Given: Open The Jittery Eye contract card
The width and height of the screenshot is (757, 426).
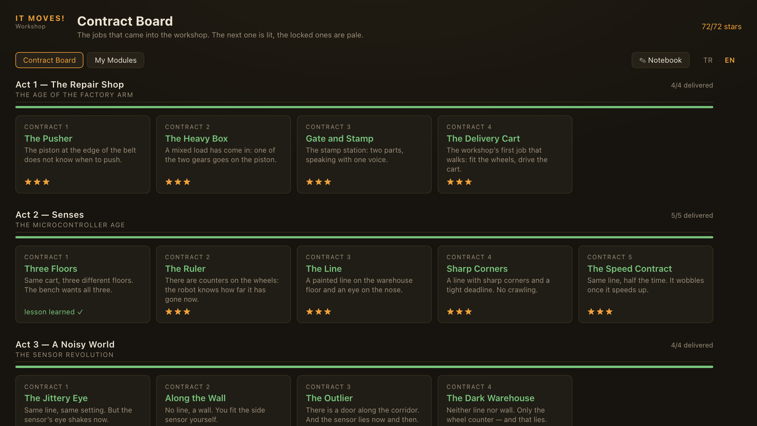Looking at the screenshot, I should point(82,401).
